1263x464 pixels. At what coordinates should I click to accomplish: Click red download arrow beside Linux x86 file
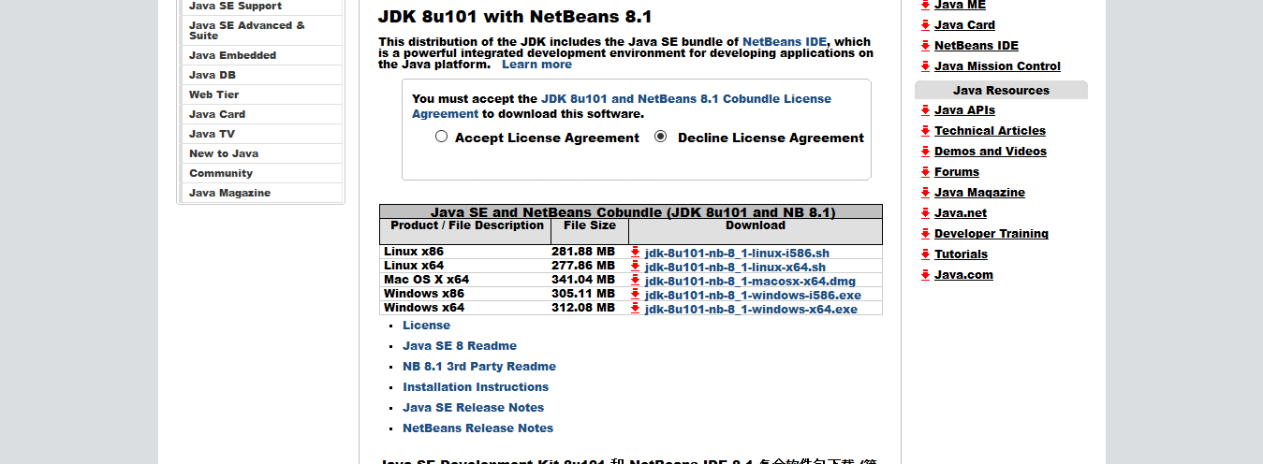click(x=635, y=253)
